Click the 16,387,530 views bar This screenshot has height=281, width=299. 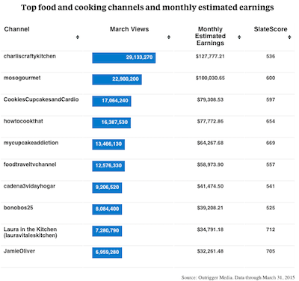(111, 123)
